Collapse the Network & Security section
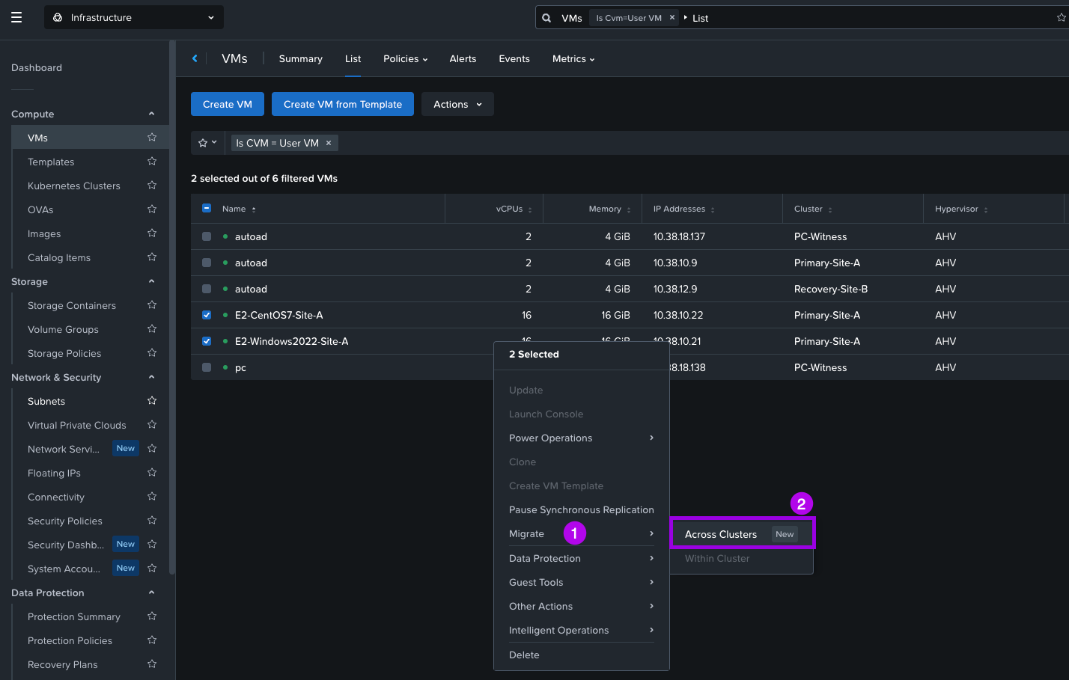 click(x=151, y=377)
